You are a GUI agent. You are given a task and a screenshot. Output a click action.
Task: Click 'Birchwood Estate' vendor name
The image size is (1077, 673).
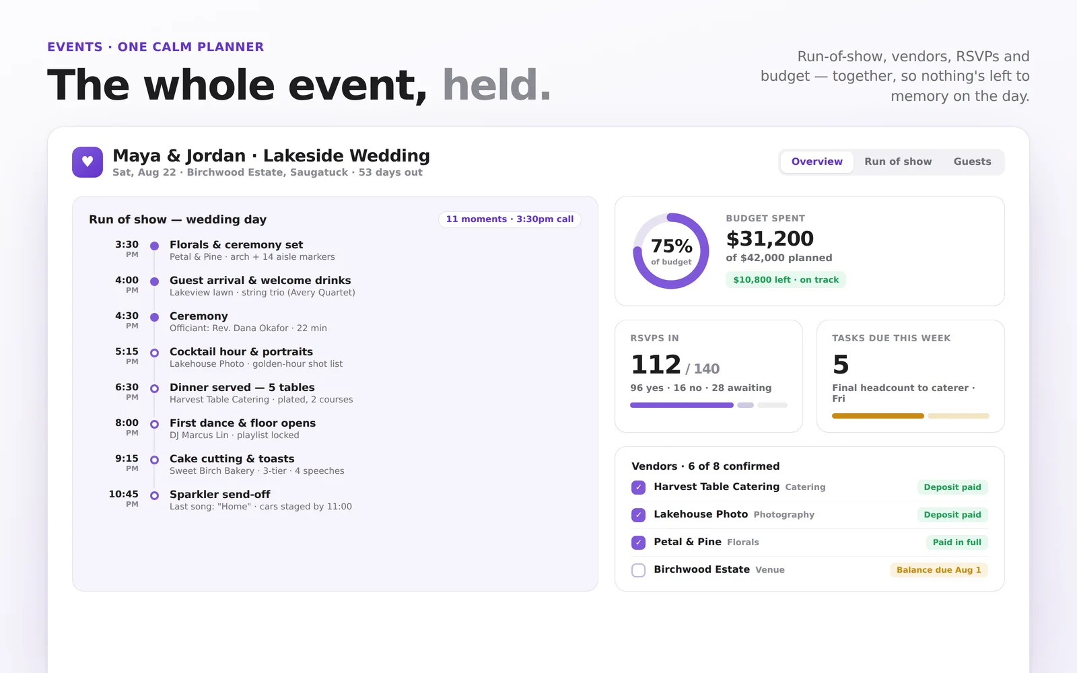coord(701,569)
